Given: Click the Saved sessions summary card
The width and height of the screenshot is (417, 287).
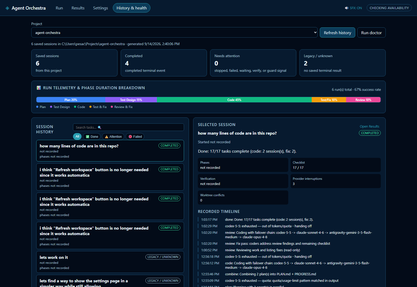Looking at the screenshot, I should 74,63.
